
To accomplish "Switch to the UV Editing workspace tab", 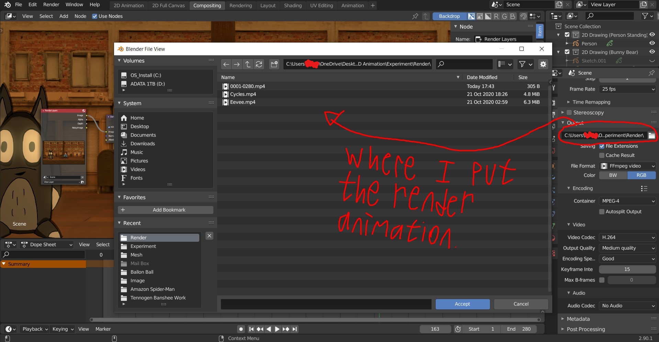I will coord(322,5).
